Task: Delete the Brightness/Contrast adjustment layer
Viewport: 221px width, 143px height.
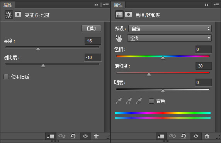Action: point(97,136)
